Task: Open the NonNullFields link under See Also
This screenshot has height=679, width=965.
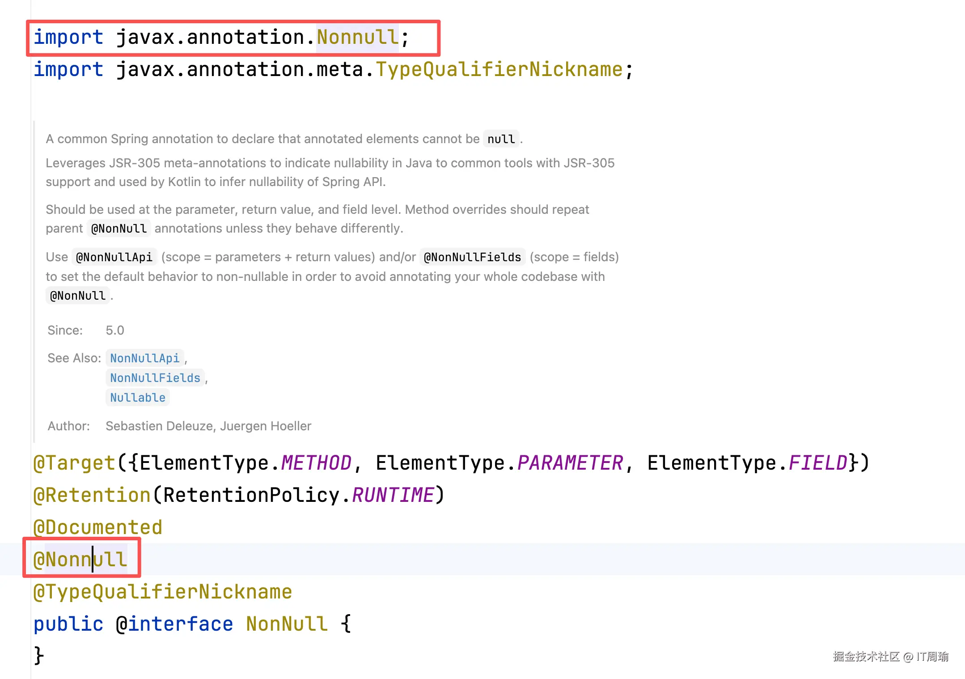Action: point(155,378)
